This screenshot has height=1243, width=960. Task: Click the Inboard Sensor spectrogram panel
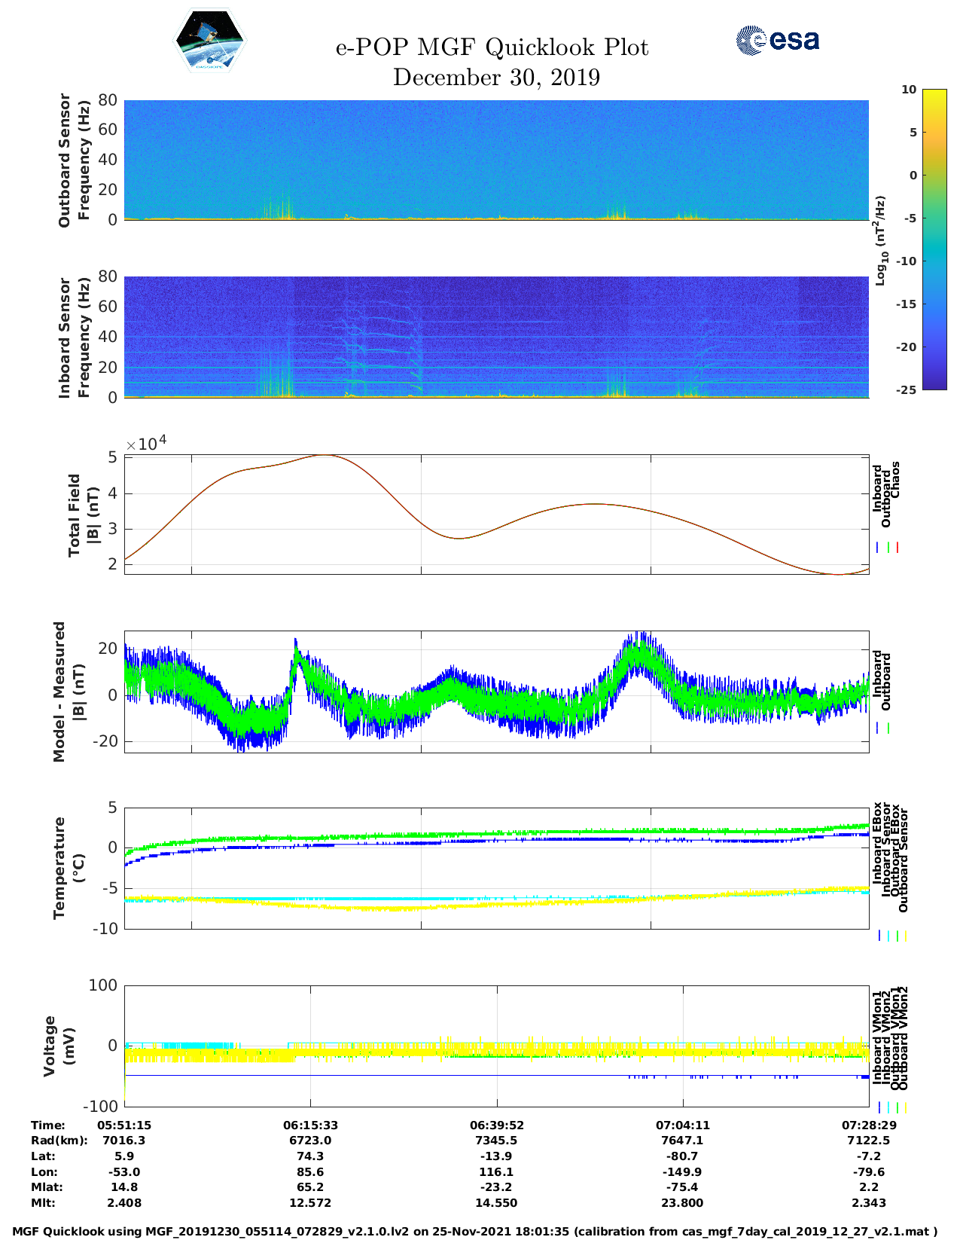coord(496,337)
